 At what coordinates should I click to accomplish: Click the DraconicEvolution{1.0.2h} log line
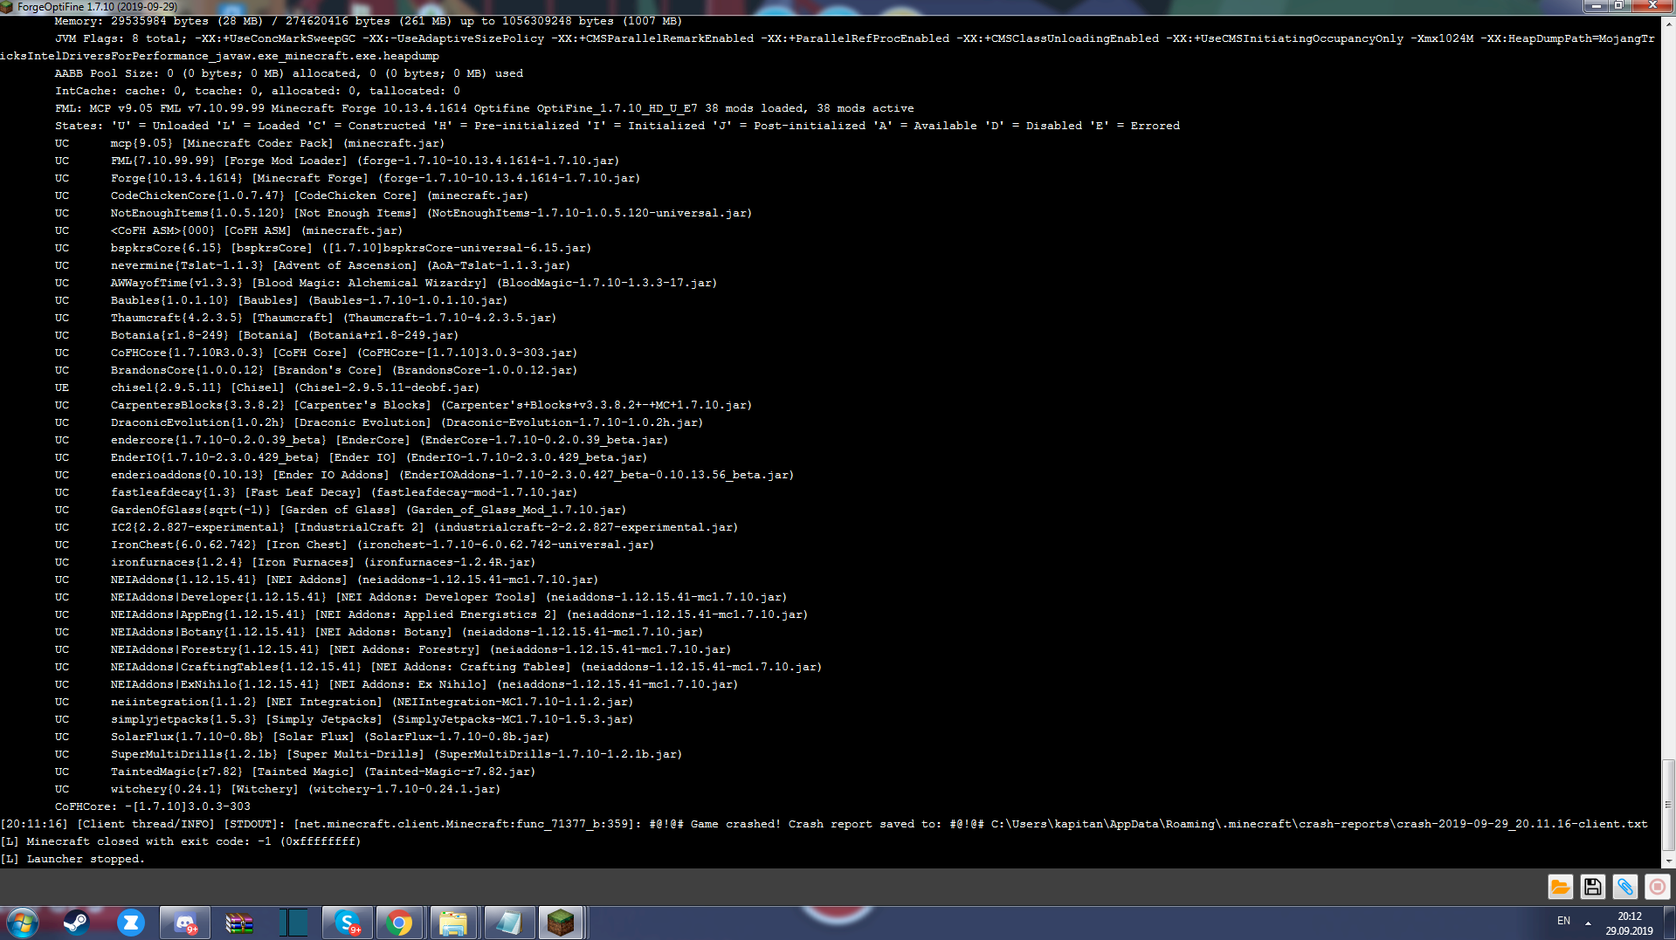pyautogui.click(x=379, y=422)
